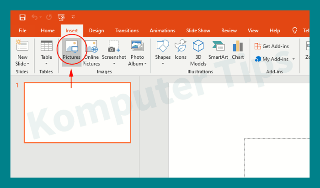
Task: Click Get Add-ins button
Action: [x=272, y=46]
